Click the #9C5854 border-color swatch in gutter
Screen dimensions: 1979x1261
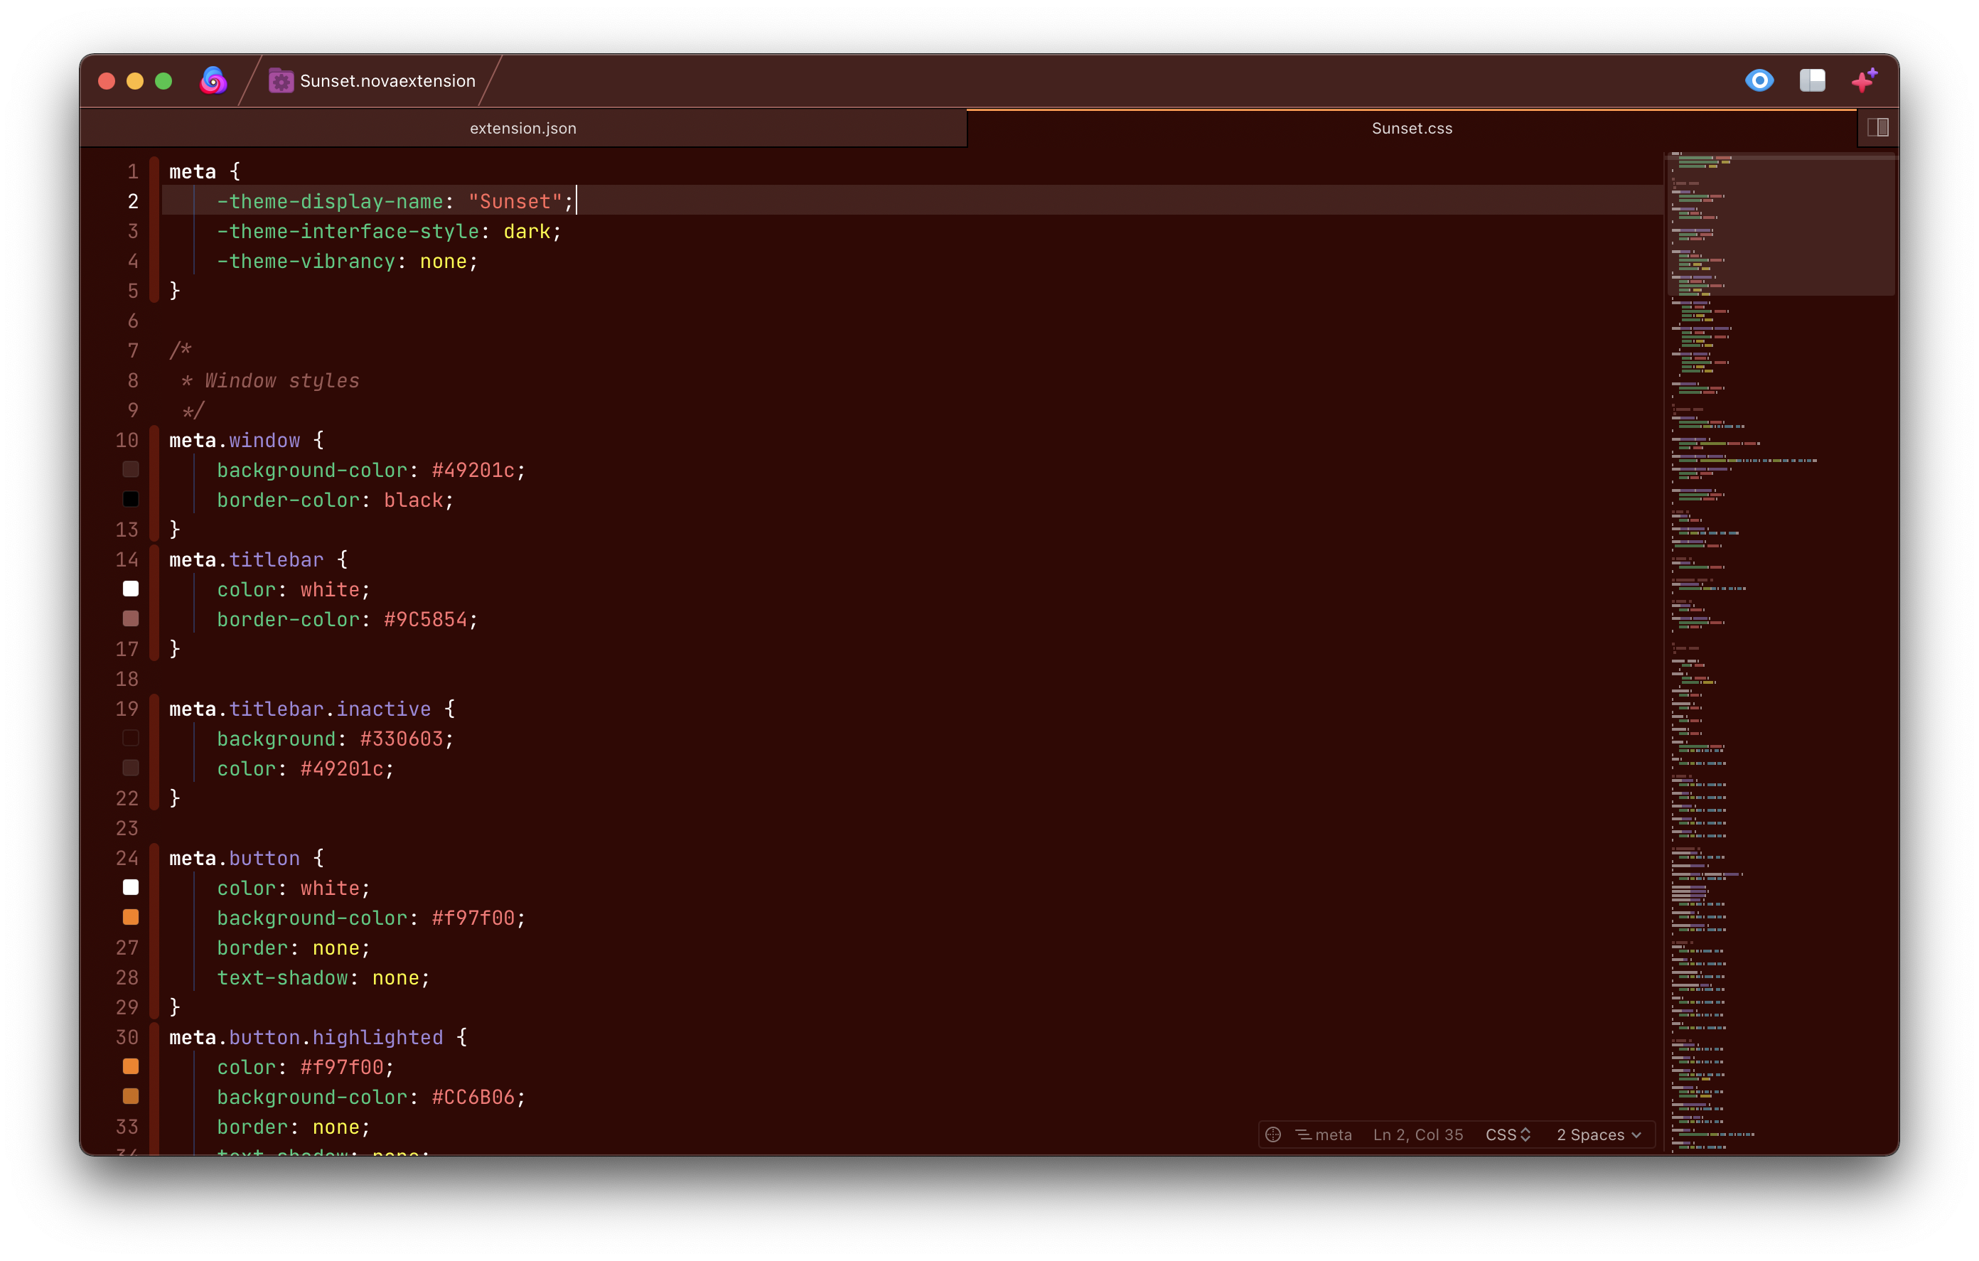131,619
